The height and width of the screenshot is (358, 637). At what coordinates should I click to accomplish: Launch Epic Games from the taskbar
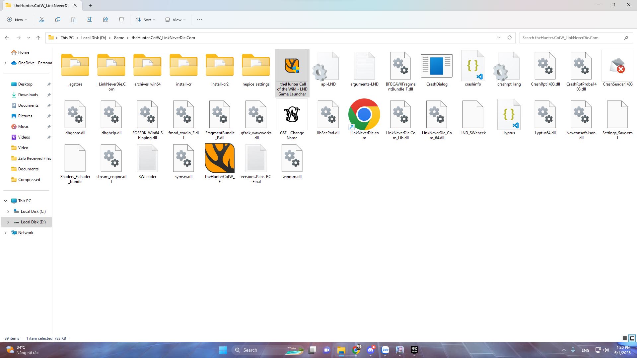pos(414,350)
